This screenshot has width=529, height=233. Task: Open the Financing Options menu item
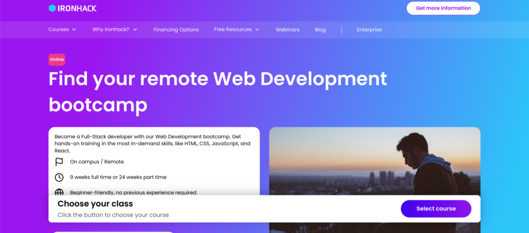176,30
